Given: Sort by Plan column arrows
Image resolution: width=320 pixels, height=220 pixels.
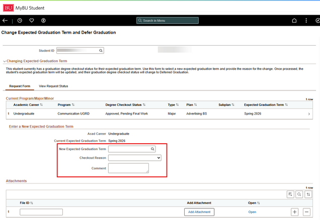Looking at the screenshot, I should (x=195, y=104).
